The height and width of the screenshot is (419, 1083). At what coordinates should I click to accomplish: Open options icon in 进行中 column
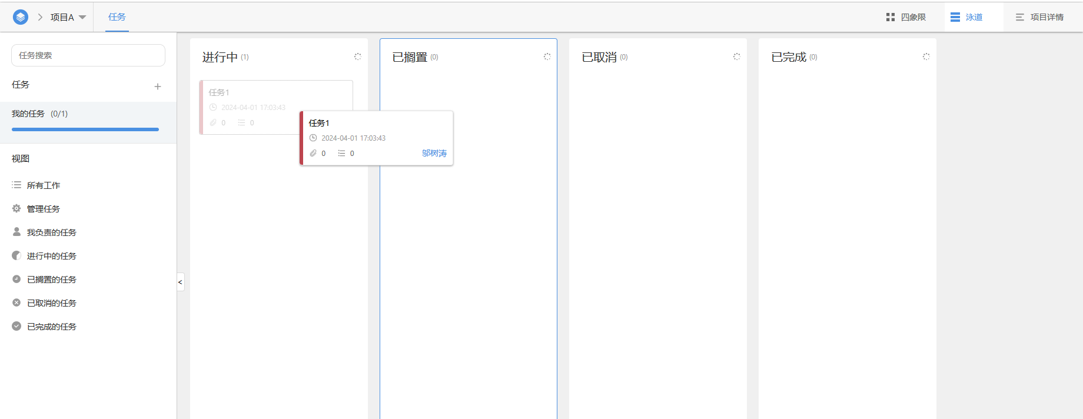pos(357,56)
